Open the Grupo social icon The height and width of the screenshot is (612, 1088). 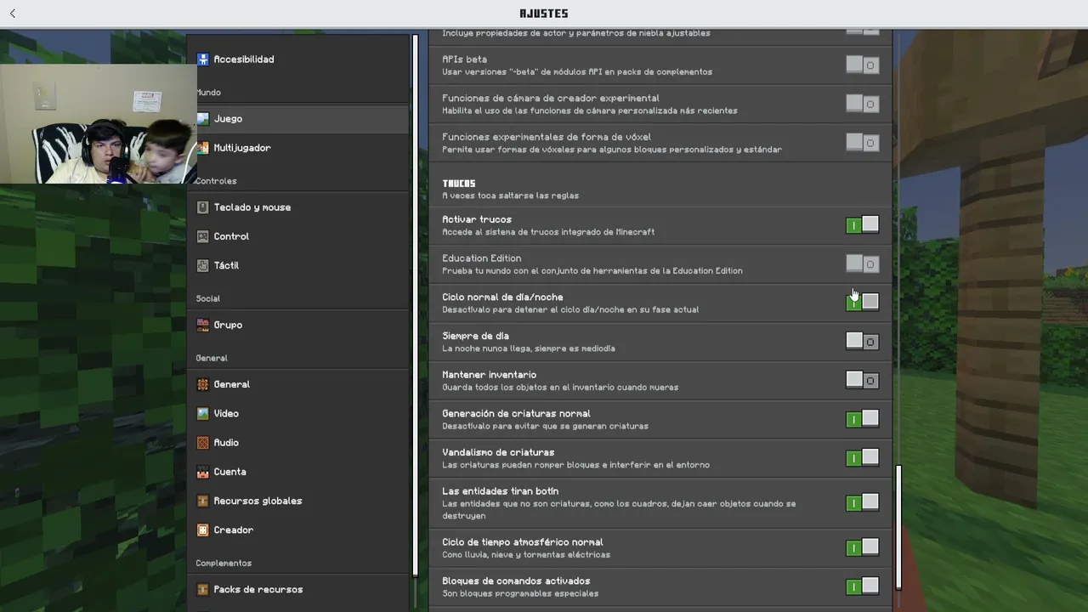[x=202, y=325]
